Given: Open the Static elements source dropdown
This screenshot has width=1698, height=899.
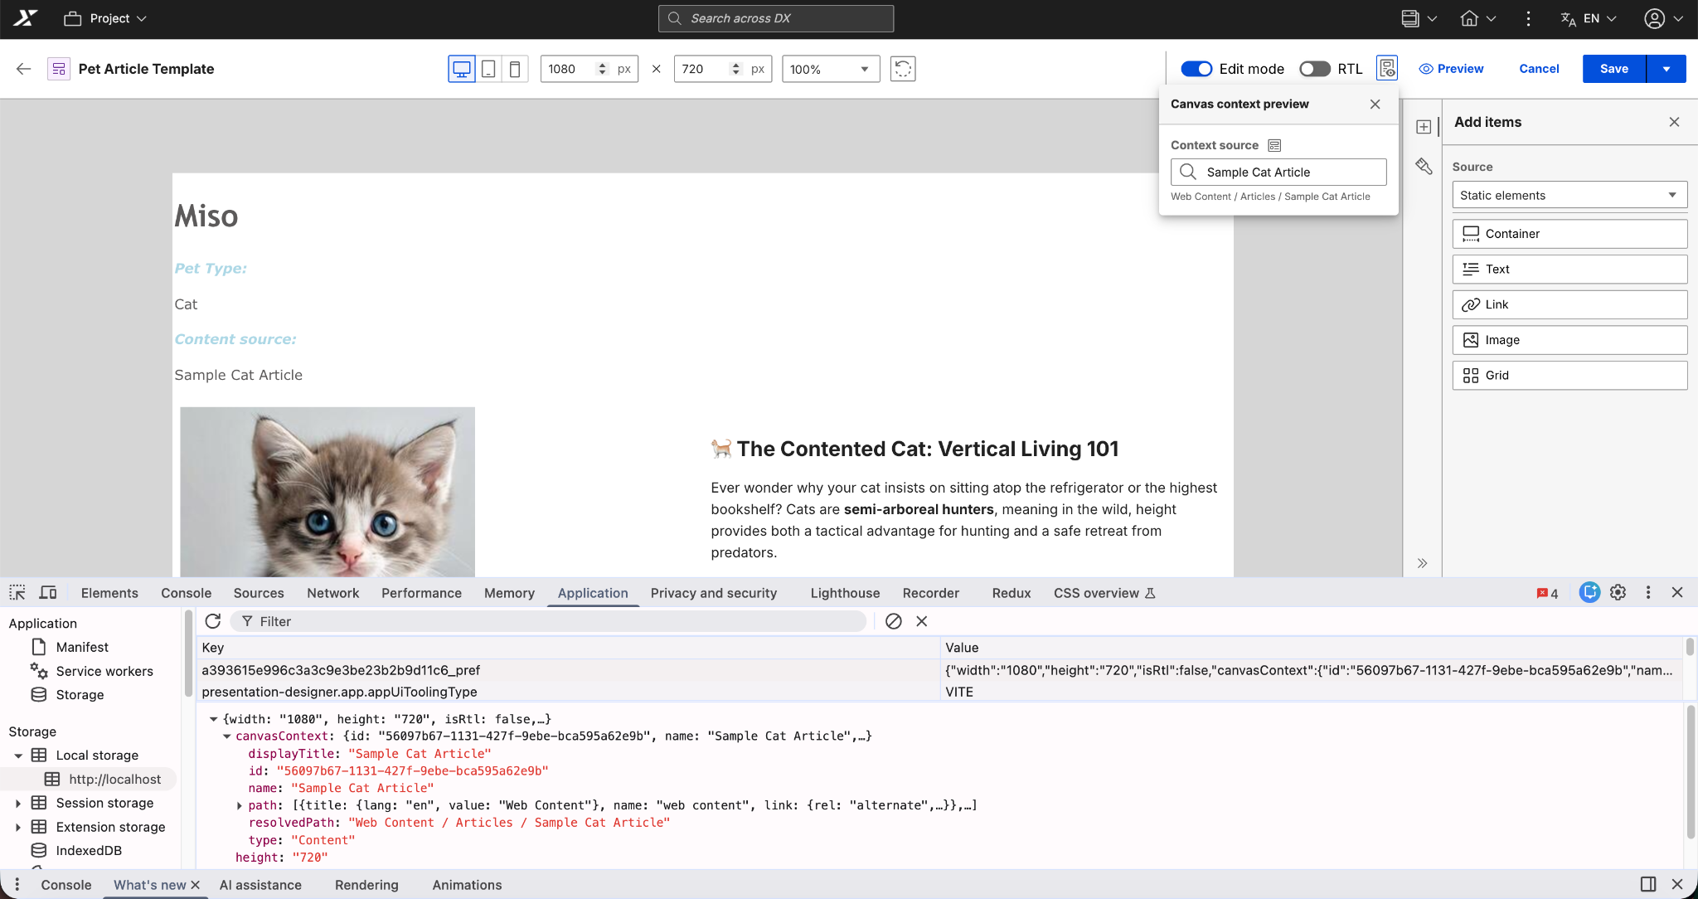Looking at the screenshot, I should click(1569, 195).
